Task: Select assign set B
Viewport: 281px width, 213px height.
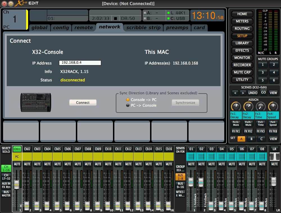Action: pos(251,139)
